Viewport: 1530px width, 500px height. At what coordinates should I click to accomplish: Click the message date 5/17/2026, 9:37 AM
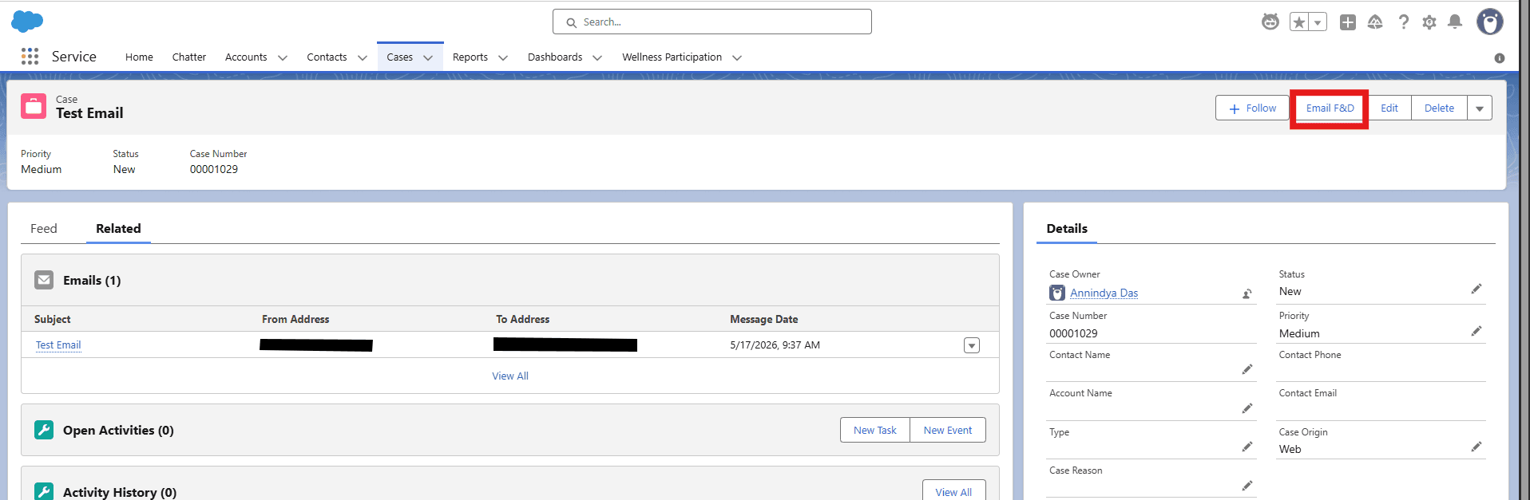(775, 345)
